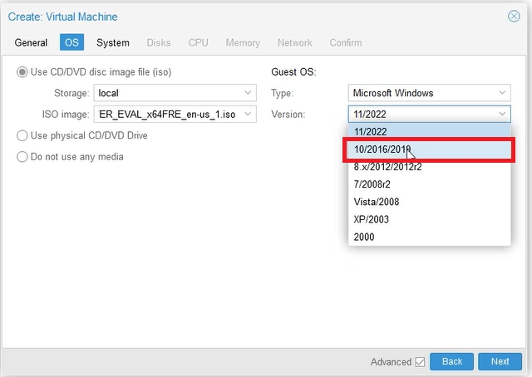
Task: Click the Back button
Action: point(452,362)
